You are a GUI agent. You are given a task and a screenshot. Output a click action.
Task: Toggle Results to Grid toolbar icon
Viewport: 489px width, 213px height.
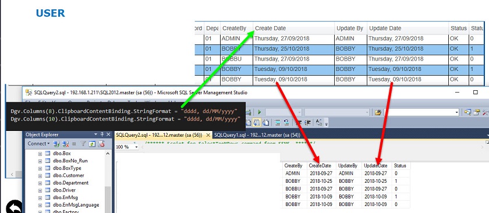click(x=257, y=123)
